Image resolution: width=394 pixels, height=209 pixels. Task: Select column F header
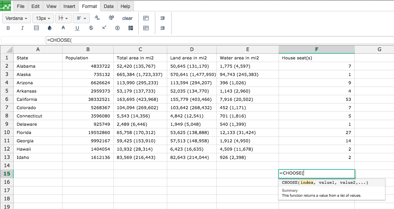click(317, 49)
